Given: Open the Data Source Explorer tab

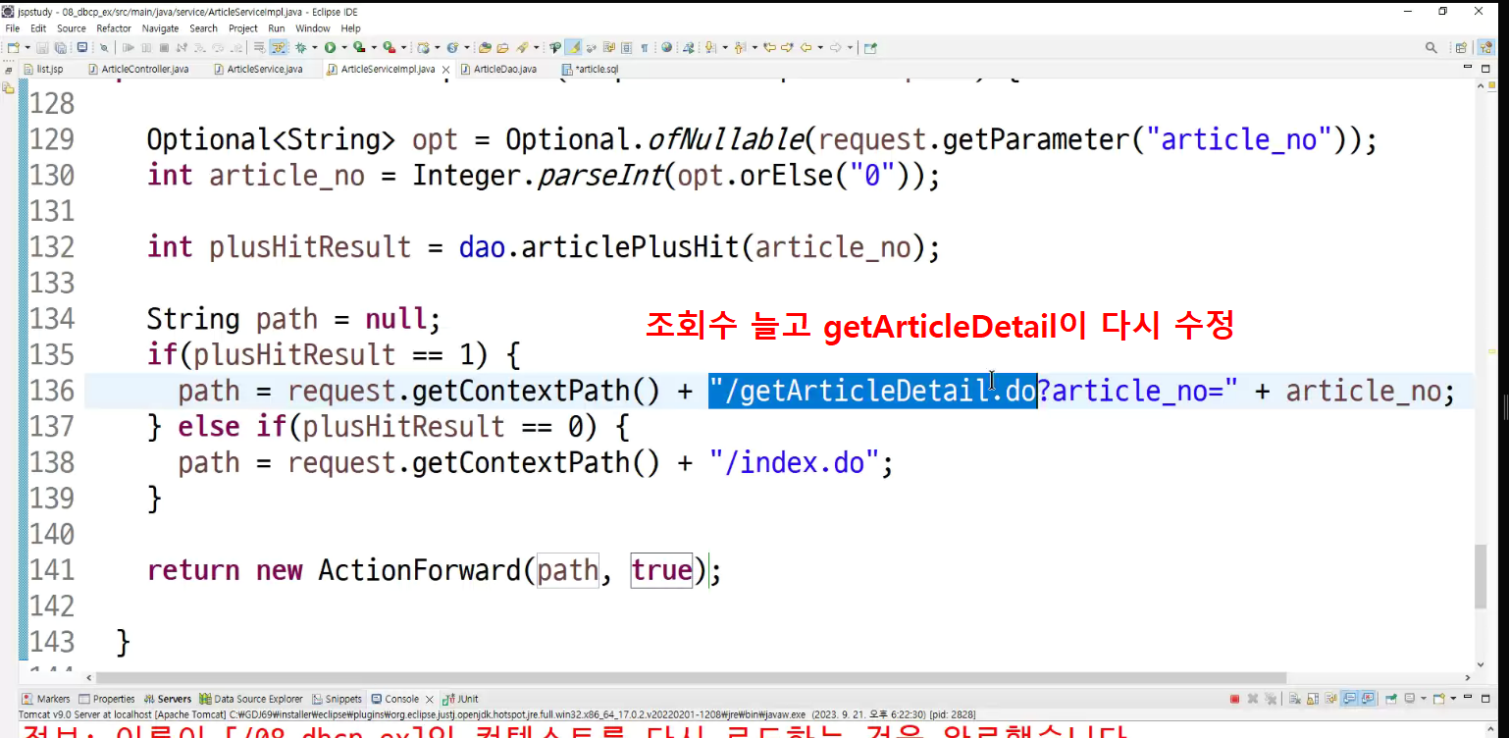Looking at the screenshot, I should point(251,699).
